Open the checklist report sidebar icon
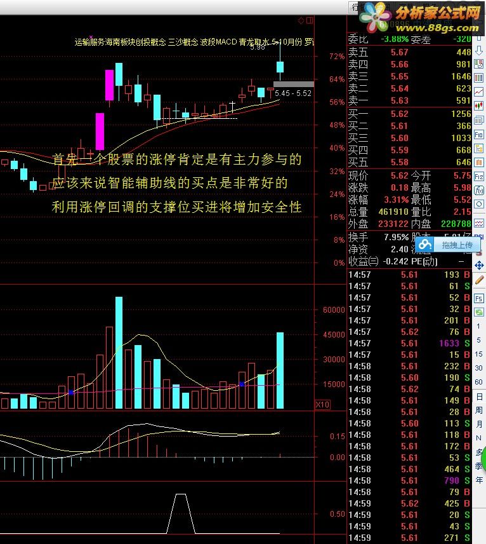 [479, 64]
